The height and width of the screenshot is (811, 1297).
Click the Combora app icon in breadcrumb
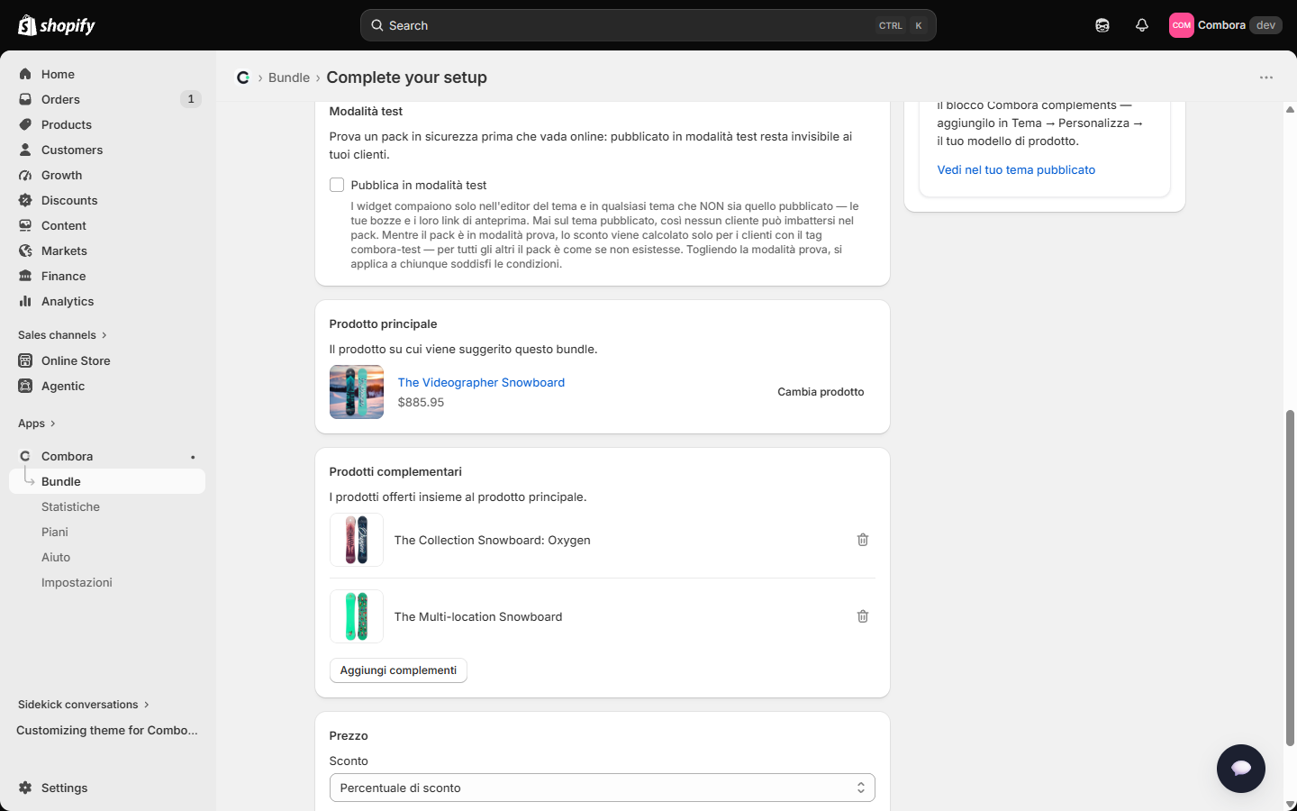[x=243, y=77]
